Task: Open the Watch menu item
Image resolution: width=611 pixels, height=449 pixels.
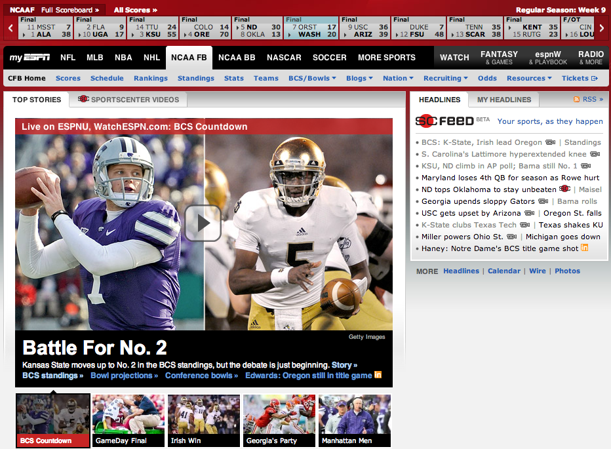Action: tap(454, 58)
